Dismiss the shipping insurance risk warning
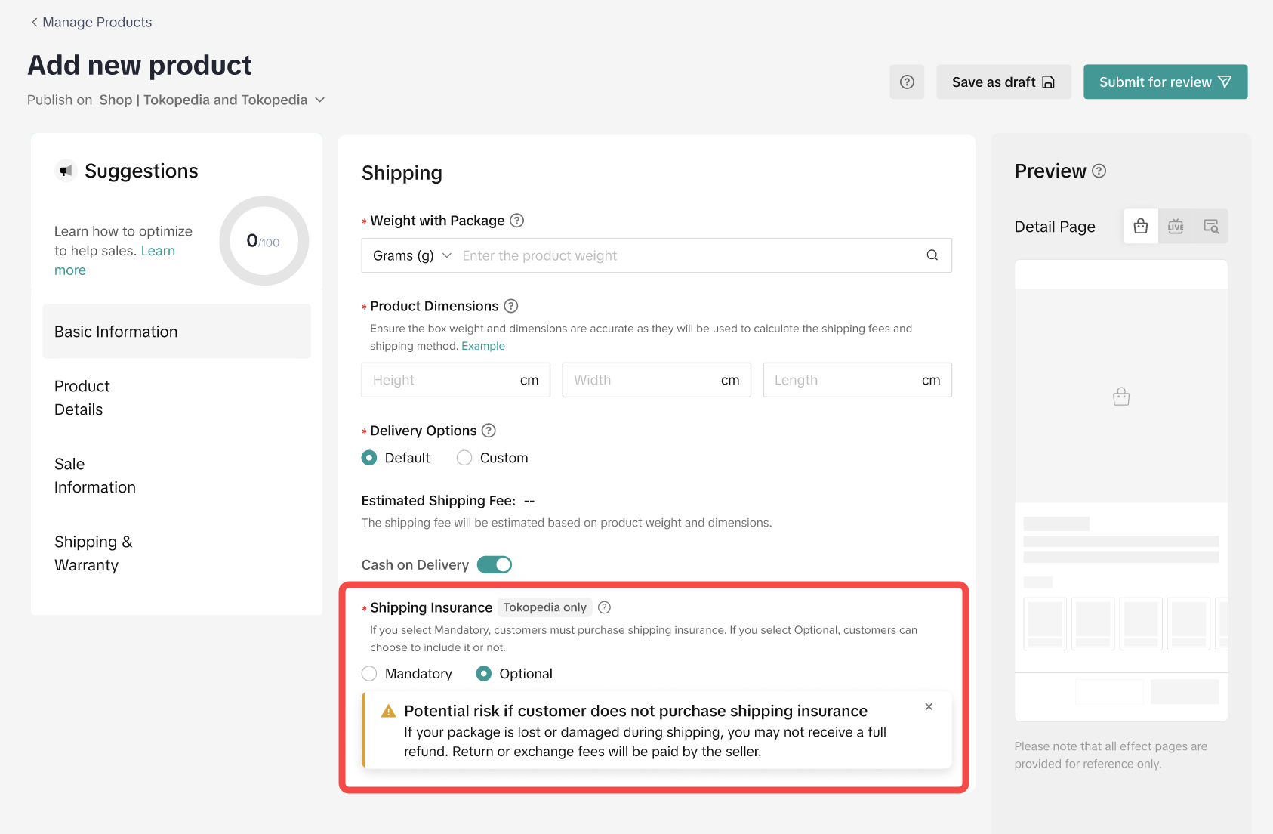Viewport: 1273px width, 834px height. tap(929, 707)
